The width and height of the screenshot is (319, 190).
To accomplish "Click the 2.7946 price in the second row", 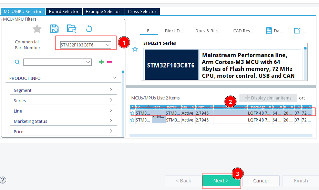I will click(202, 120).
